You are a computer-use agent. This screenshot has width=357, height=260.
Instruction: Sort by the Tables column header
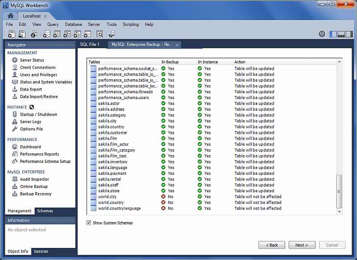(124, 62)
